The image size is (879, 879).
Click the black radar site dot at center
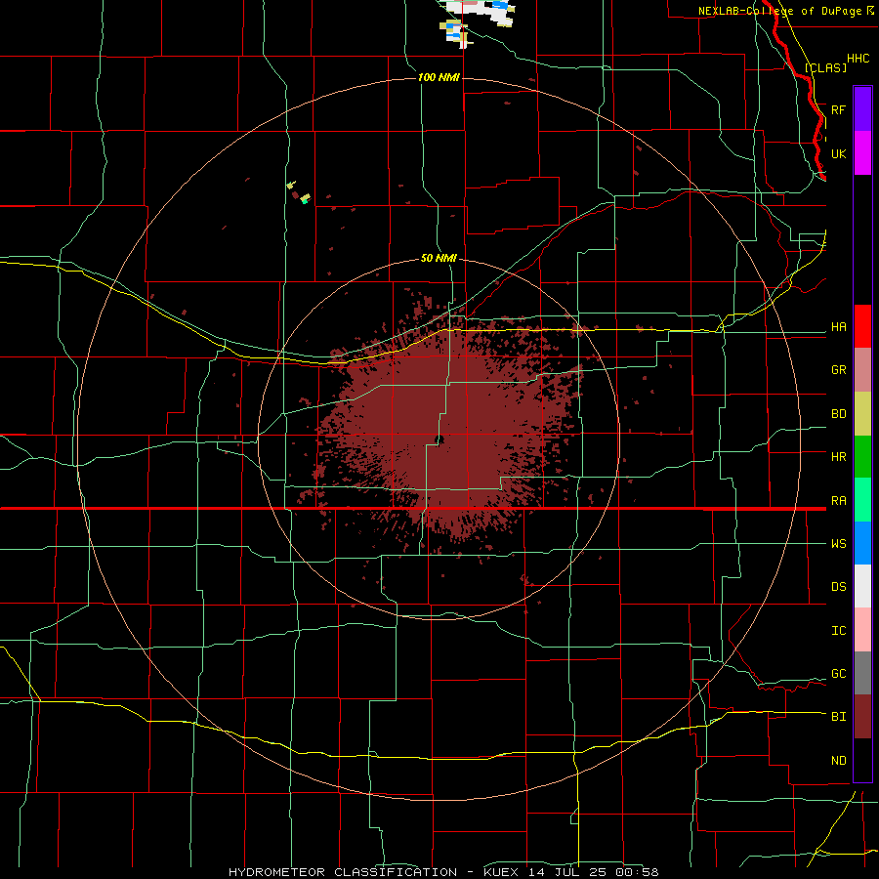coord(439,439)
